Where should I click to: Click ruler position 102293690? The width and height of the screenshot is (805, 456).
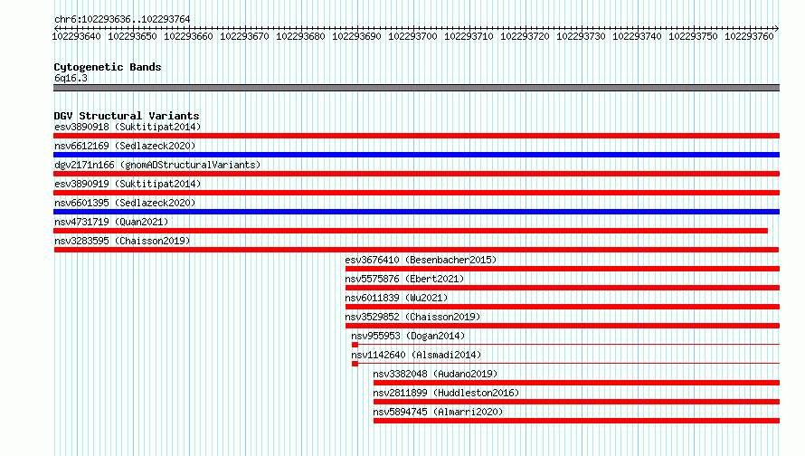pos(356,36)
